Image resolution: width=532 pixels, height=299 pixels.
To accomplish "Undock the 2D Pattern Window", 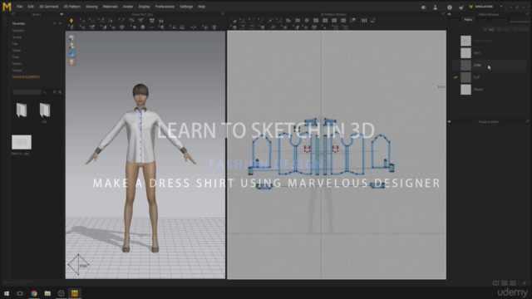I will 443,14.
